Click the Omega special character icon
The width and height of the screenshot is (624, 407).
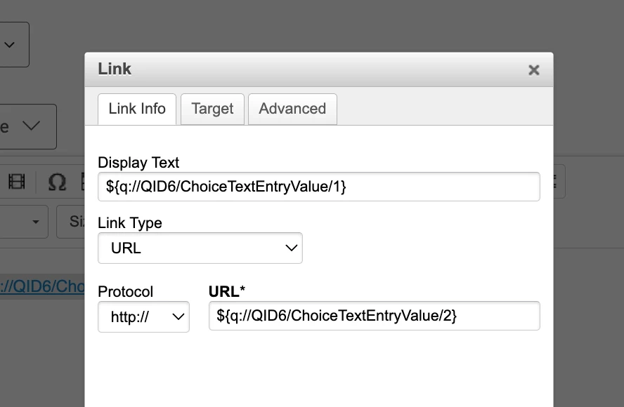coord(57,182)
